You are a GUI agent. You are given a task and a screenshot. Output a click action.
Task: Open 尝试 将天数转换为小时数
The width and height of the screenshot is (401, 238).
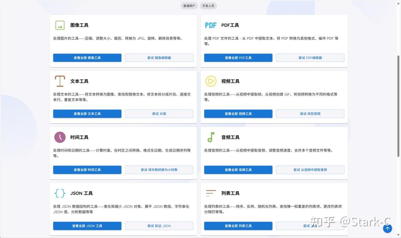point(159,170)
